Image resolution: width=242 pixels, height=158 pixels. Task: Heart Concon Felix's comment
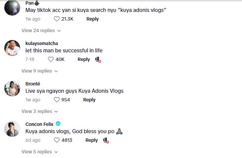pyautogui.click(x=57, y=140)
